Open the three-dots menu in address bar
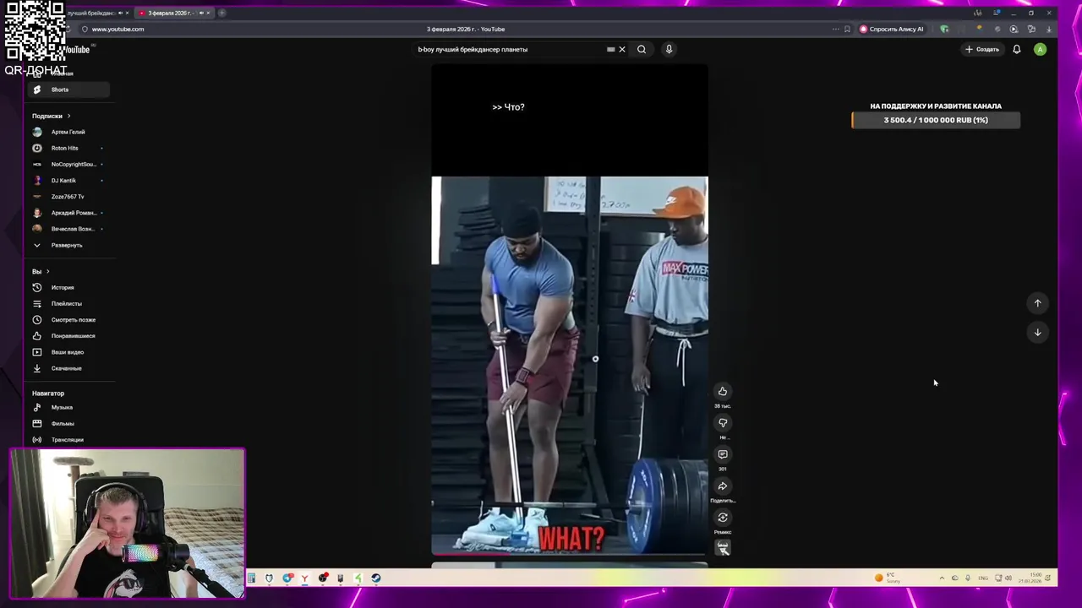 [x=835, y=29]
